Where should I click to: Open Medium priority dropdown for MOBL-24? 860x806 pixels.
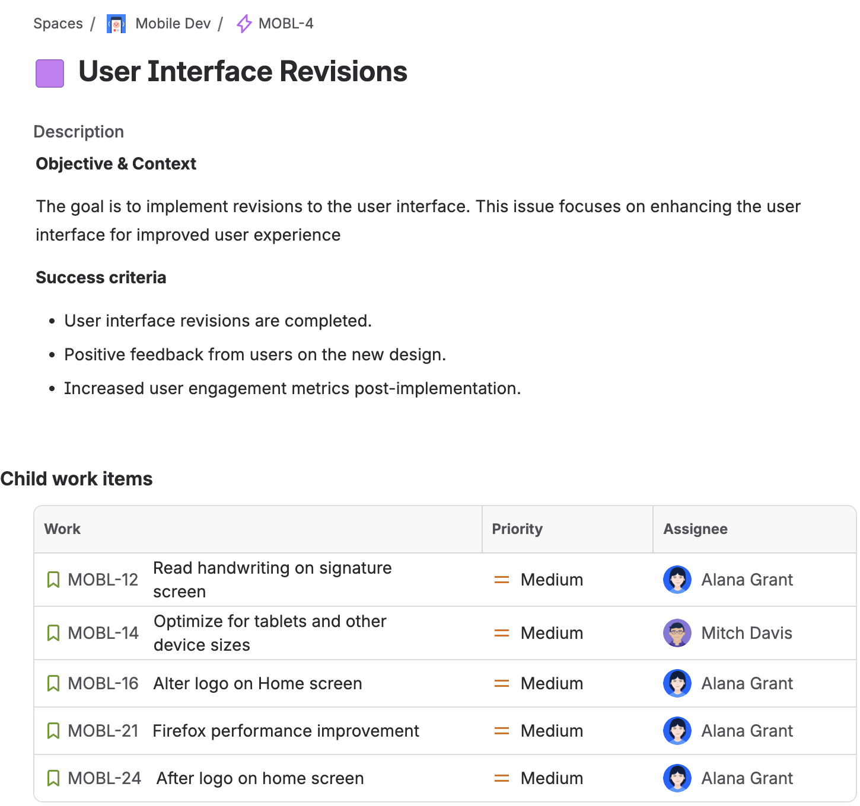point(552,778)
